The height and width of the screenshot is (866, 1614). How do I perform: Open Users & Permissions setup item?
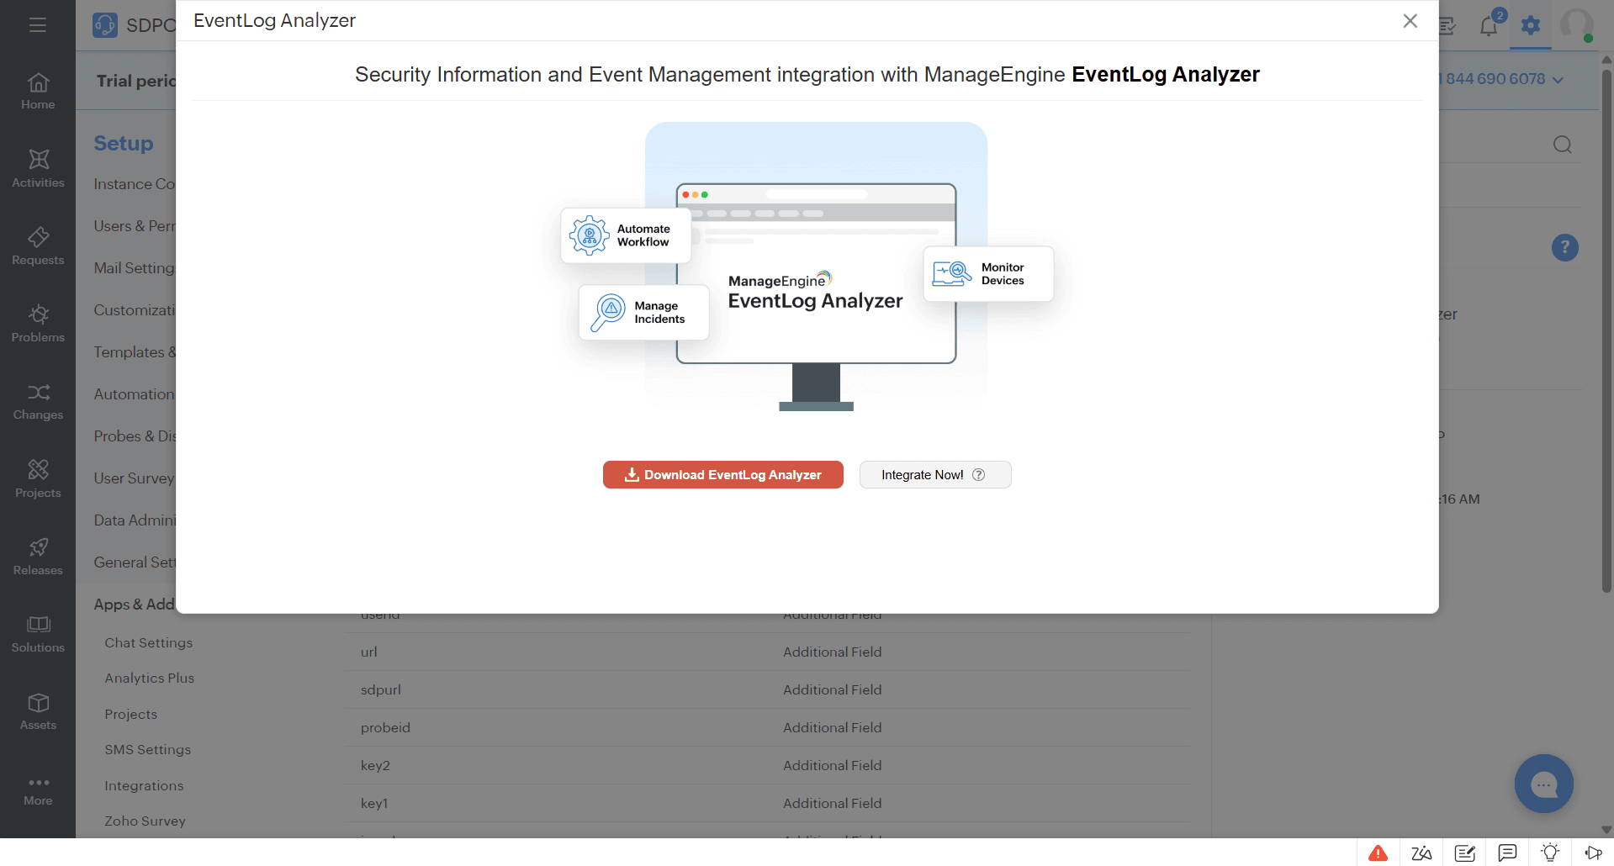point(135,226)
